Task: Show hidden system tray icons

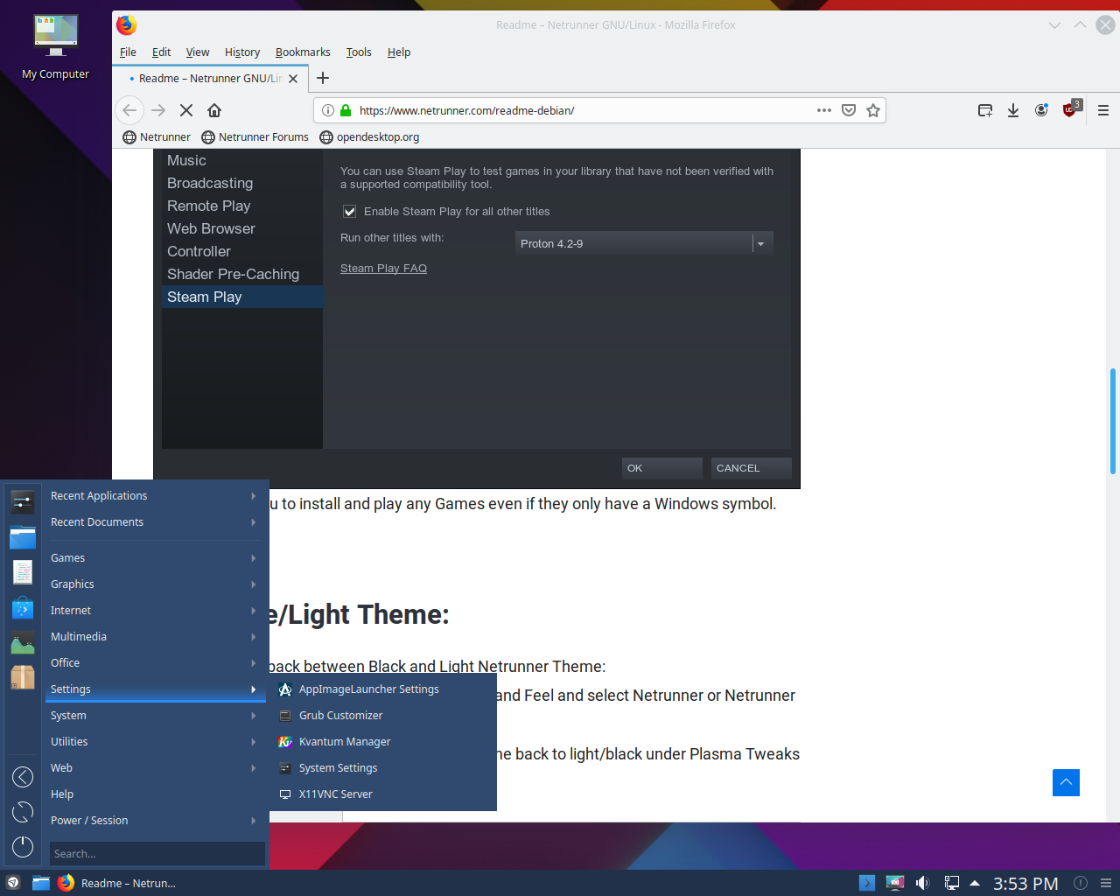Action: (975, 883)
